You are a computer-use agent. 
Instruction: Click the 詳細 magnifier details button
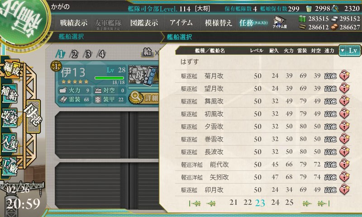pyautogui.click(x=144, y=98)
